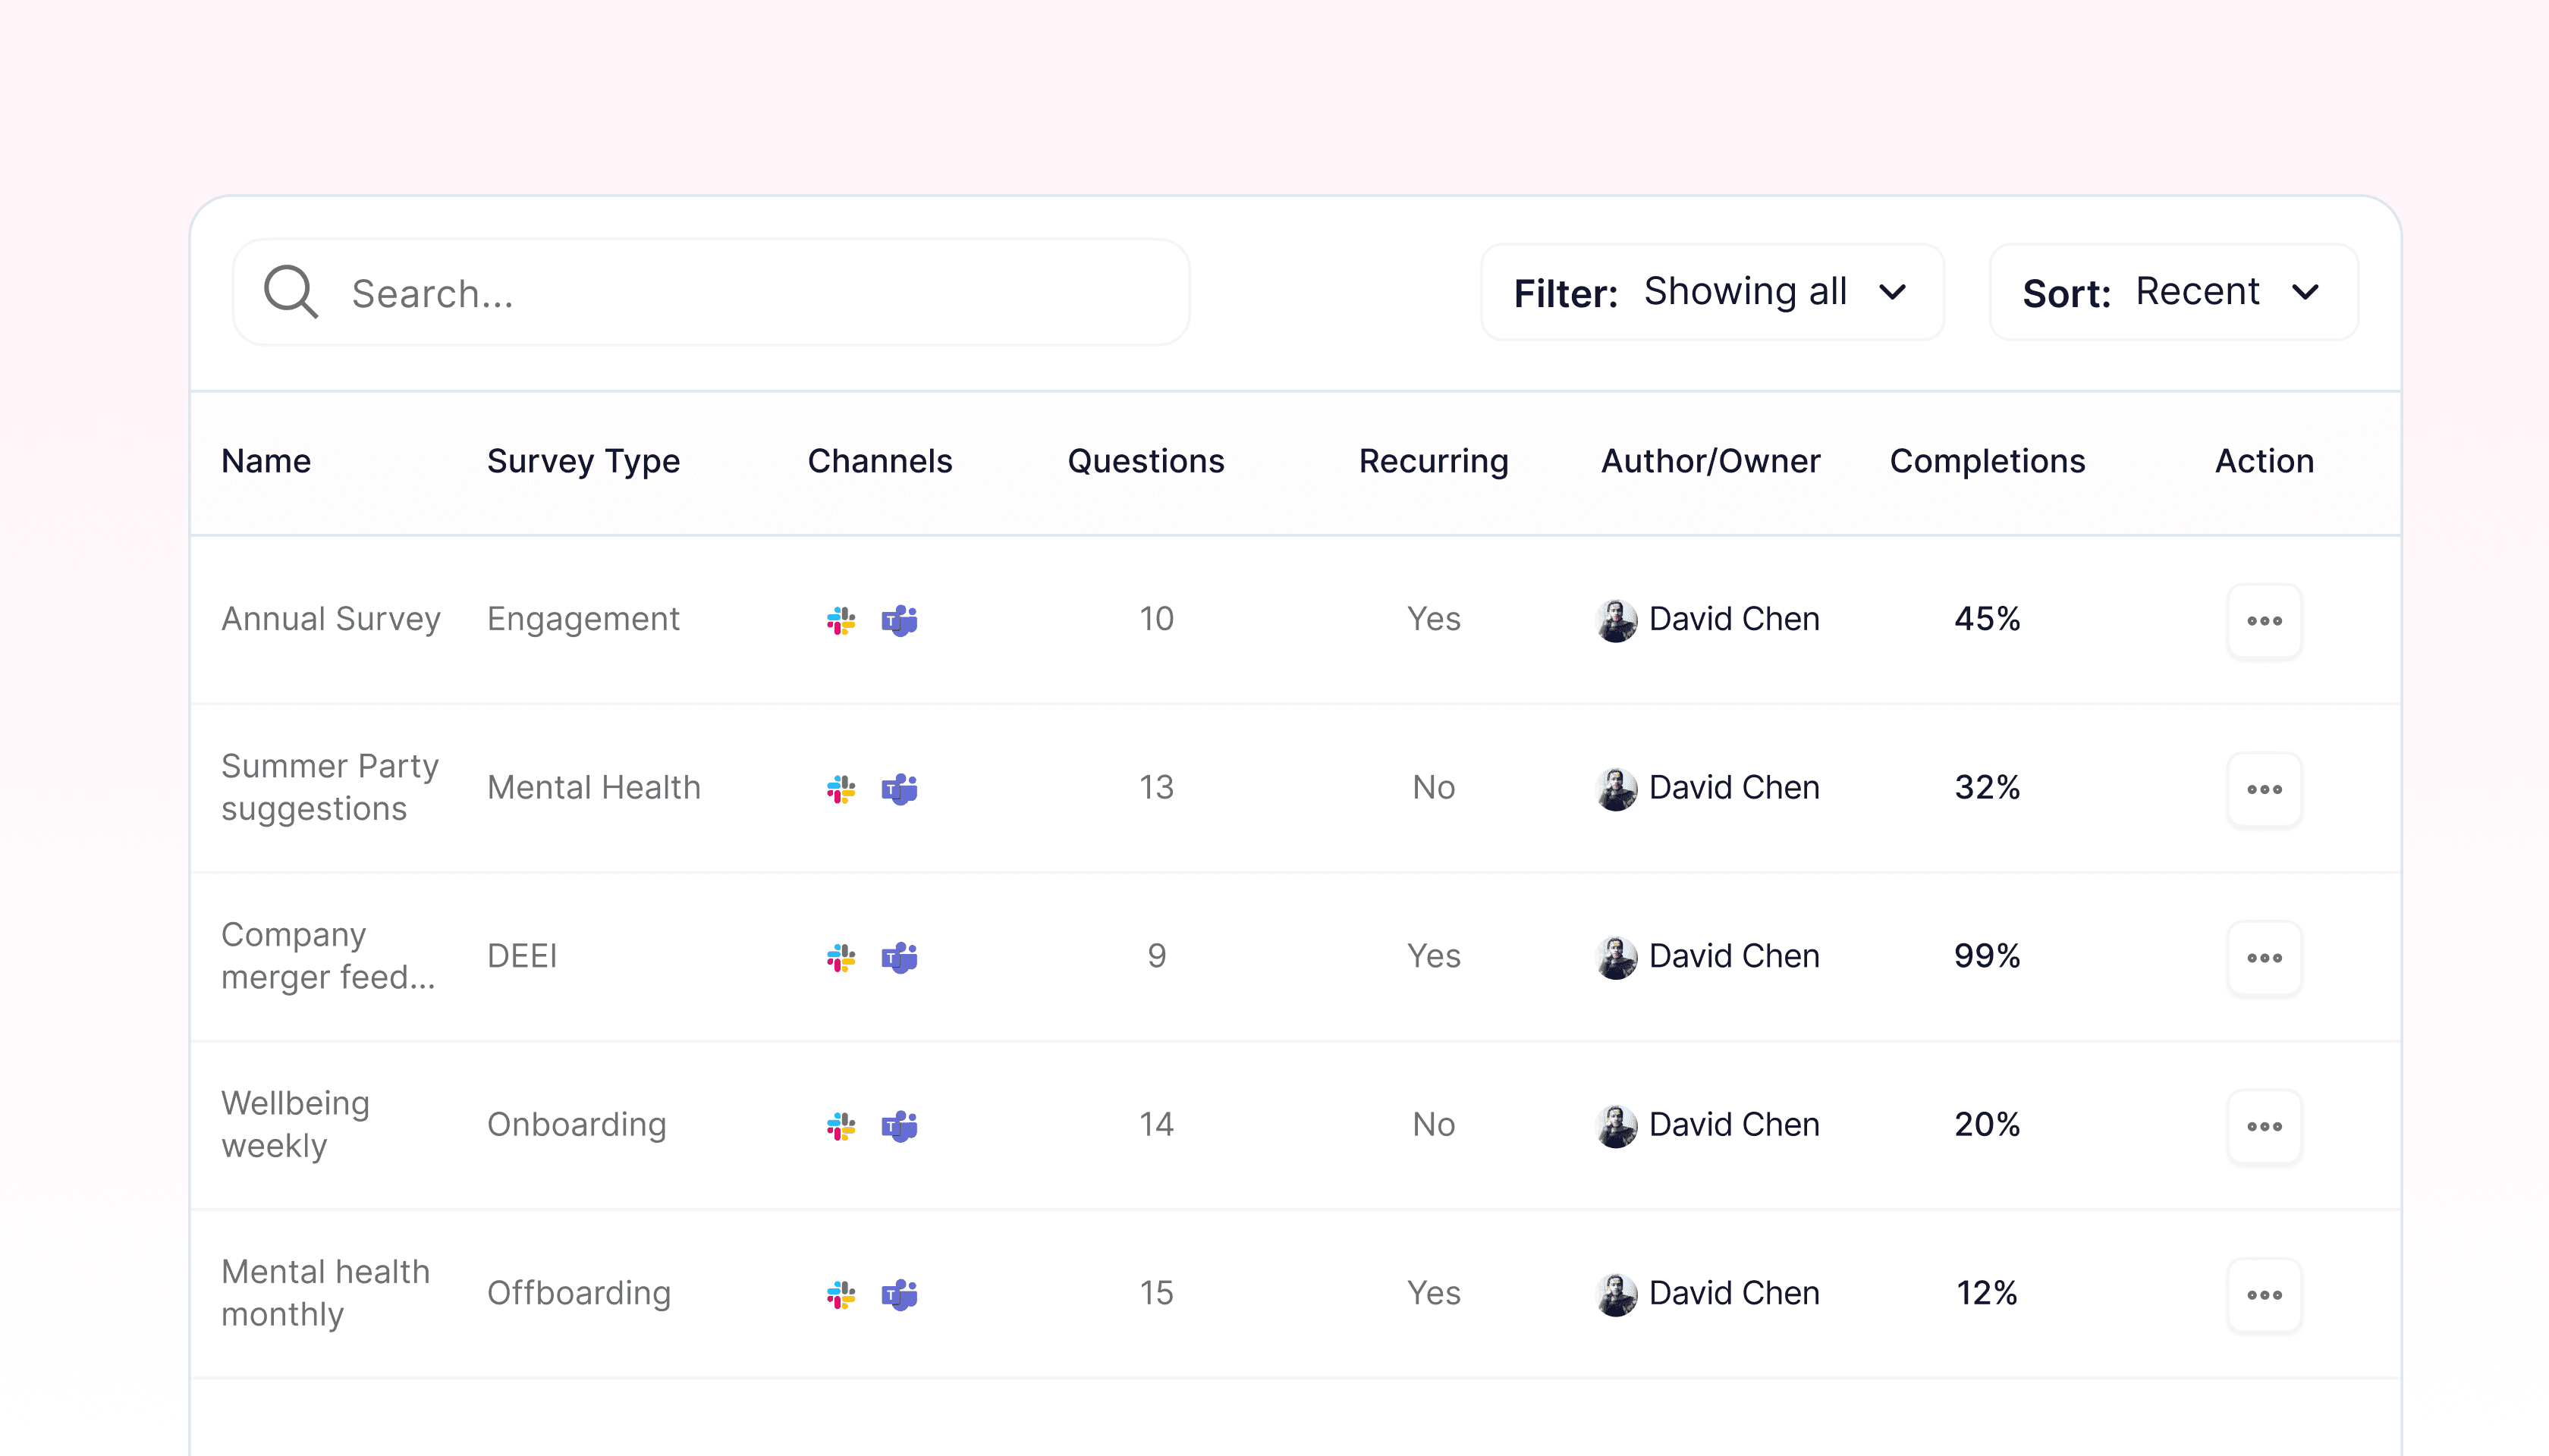Click Teams icon in Annual Survey row

[899, 620]
